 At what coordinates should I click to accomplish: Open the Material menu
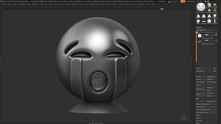coord(75,4)
